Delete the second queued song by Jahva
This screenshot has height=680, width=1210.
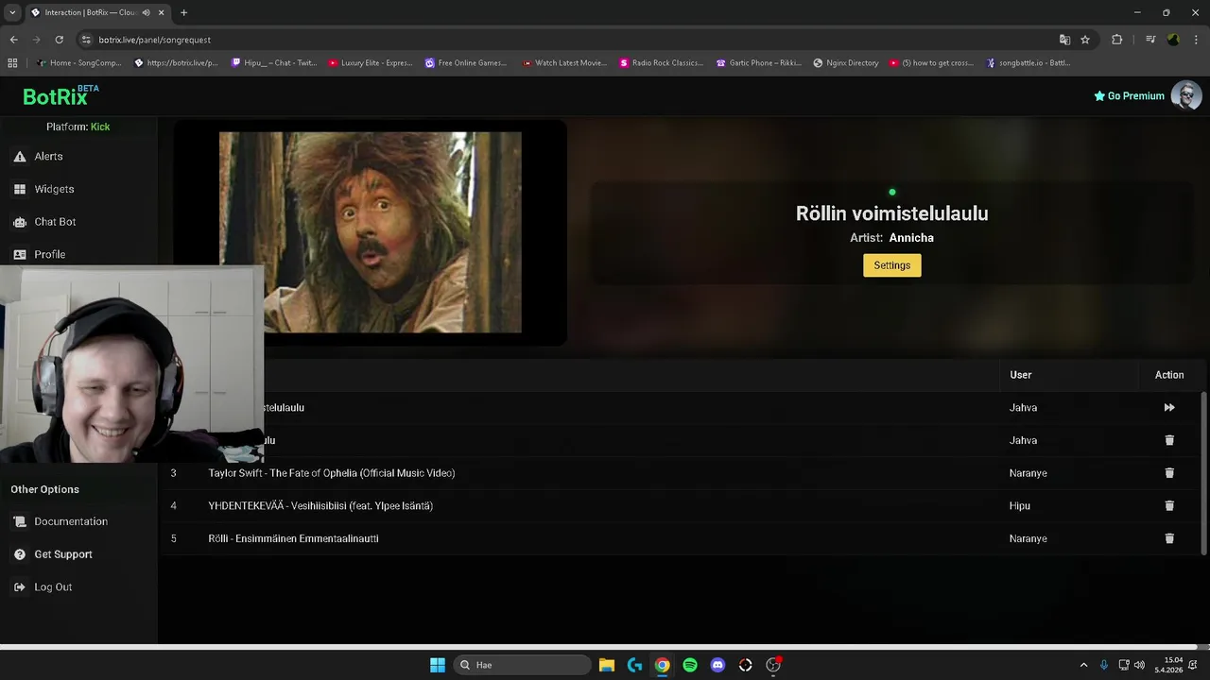tap(1169, 440)
